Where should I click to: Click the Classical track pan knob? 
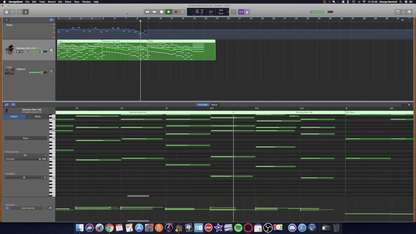pos(51,71)
